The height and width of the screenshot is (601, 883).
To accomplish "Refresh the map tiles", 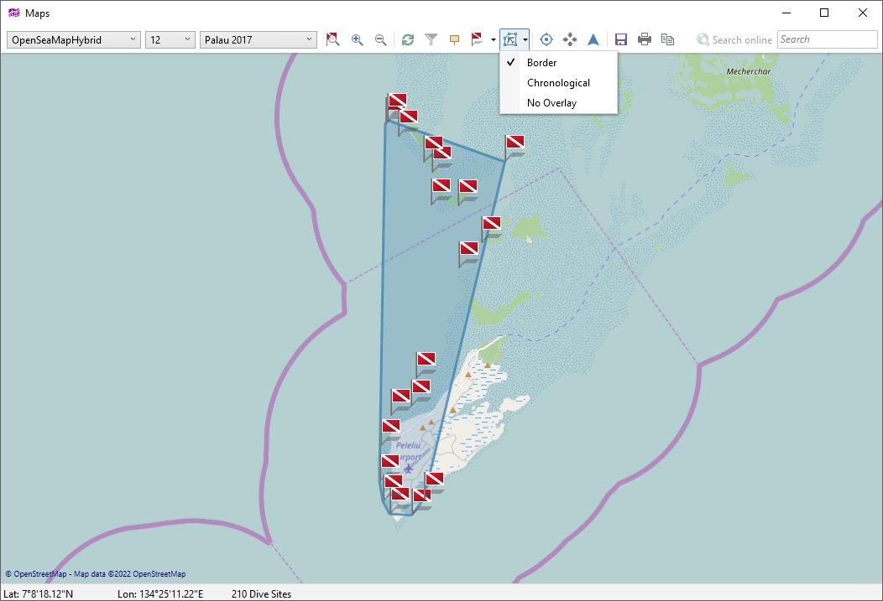I will [x=408, y=39].
